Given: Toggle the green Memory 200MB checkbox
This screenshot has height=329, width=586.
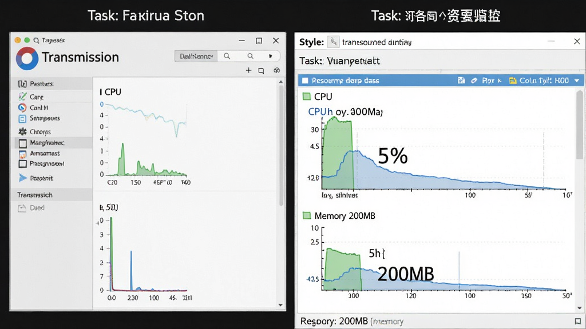Looking at the screenshot, I should 307,215.
